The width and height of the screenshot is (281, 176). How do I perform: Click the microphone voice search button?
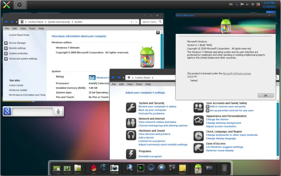(x=58, y=111)
